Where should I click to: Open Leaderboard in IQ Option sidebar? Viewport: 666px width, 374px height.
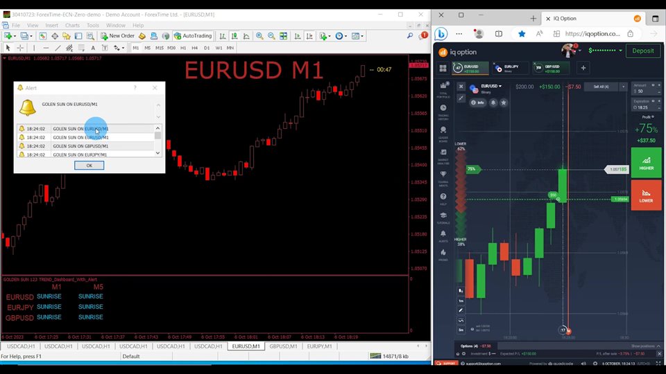(443, 134)
